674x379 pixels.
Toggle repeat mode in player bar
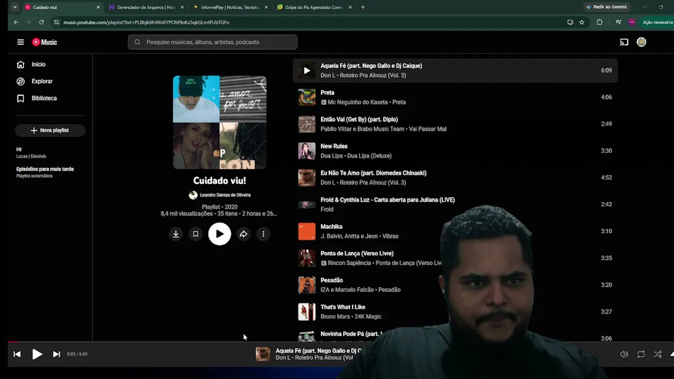click(641, 354)
